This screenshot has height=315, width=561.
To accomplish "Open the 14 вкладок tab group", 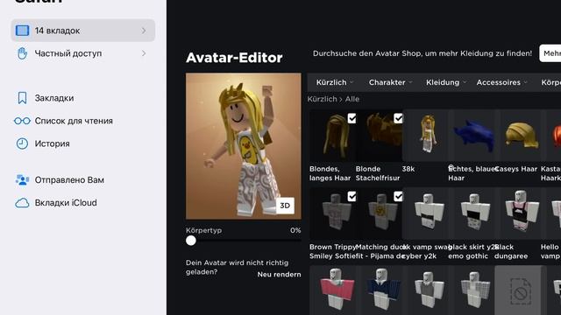I will [83, 31].
